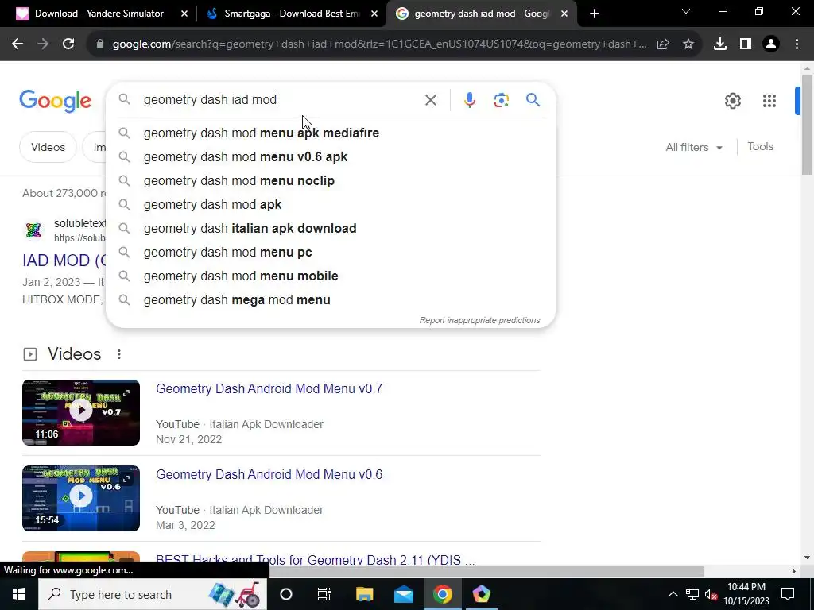The height and width of the screenshot is (610, 814).
Task: Click Report inappropriate predictions
Action: click(479, 321)
